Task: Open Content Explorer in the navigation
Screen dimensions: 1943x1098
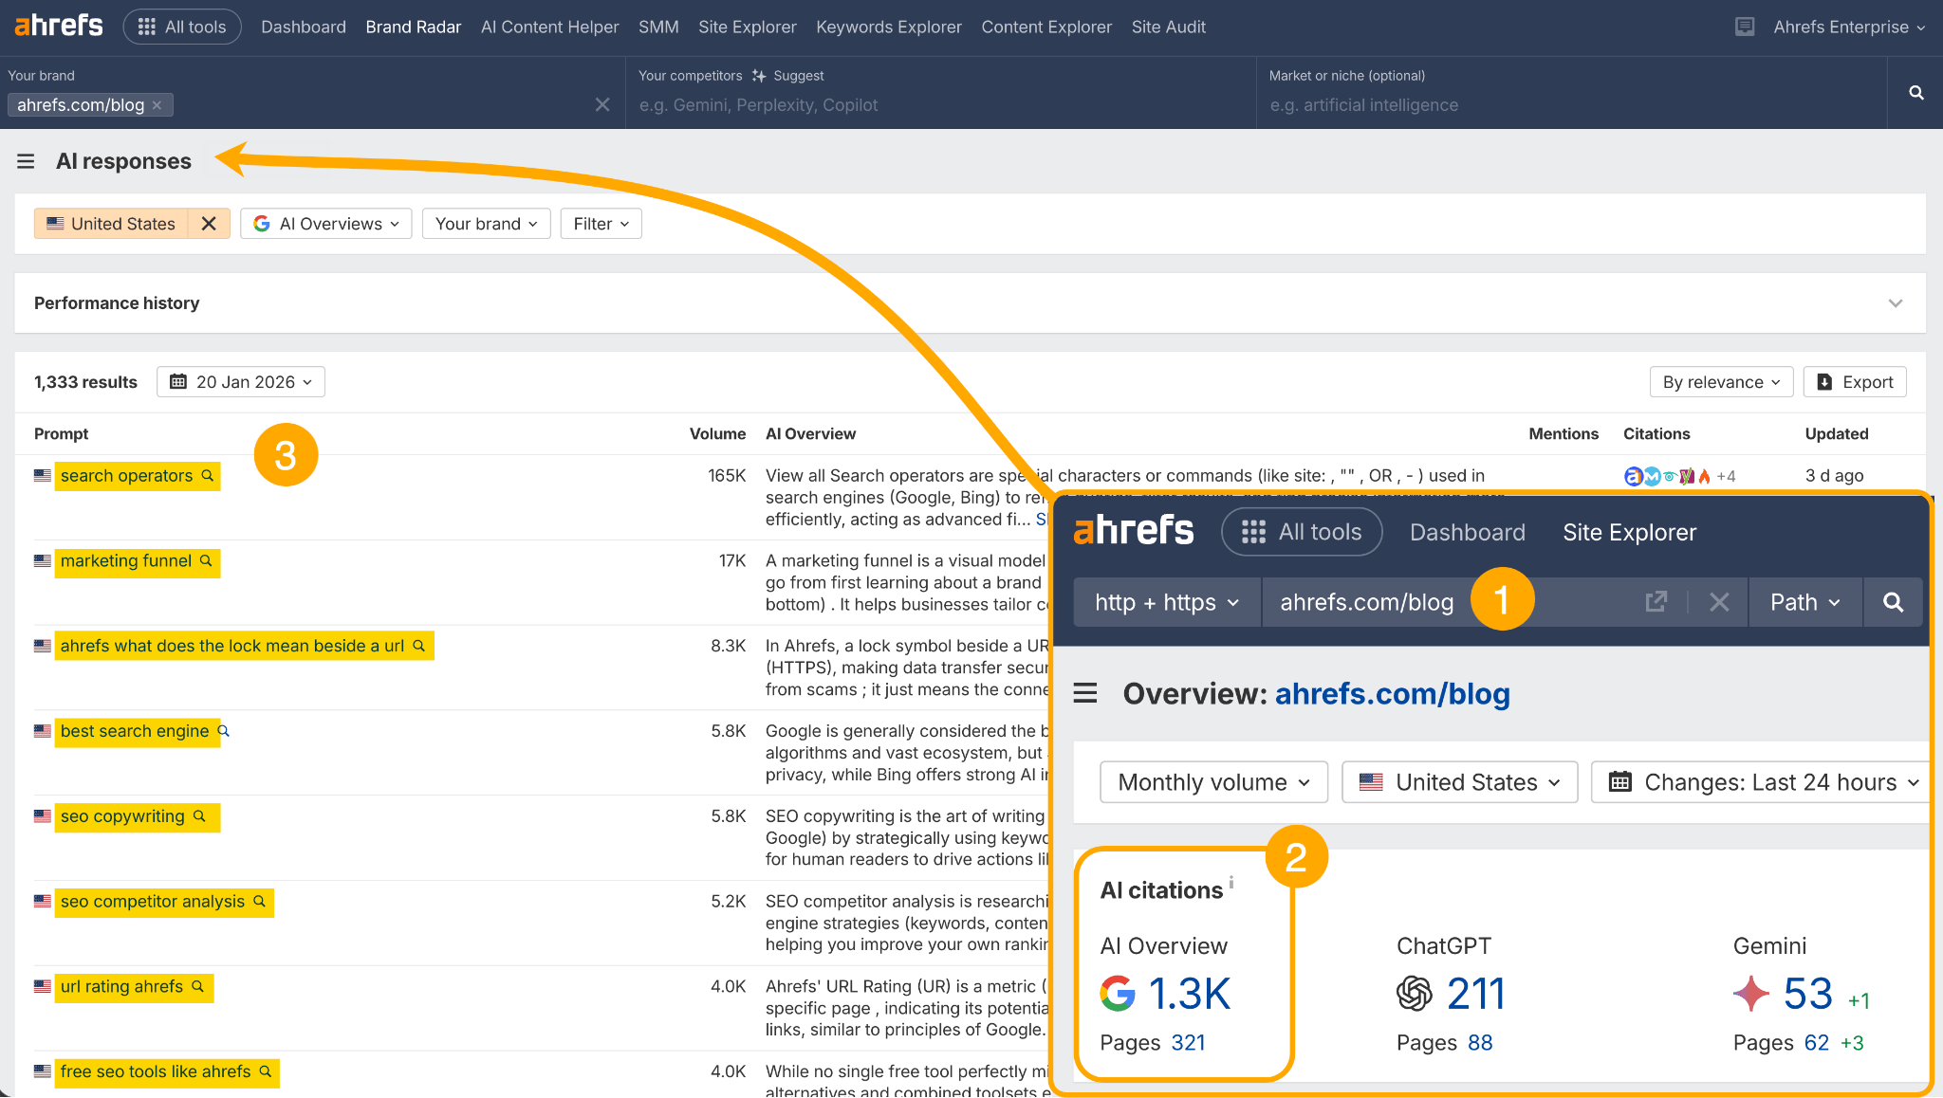Action: [1046, 27]
